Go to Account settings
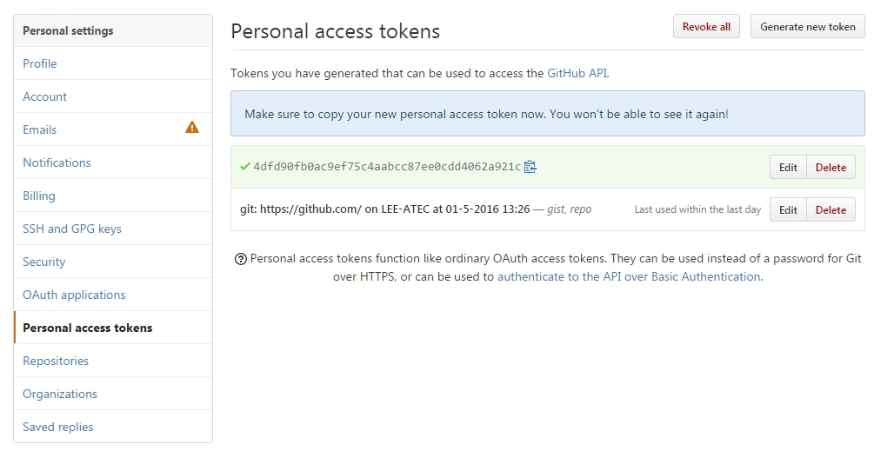874x451 pixels. point(45,96)
